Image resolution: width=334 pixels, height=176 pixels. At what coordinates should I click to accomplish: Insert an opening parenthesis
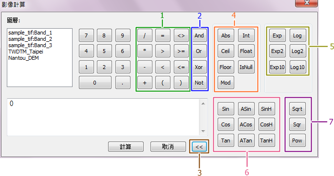pyautogui.click(x=163, y=83)
